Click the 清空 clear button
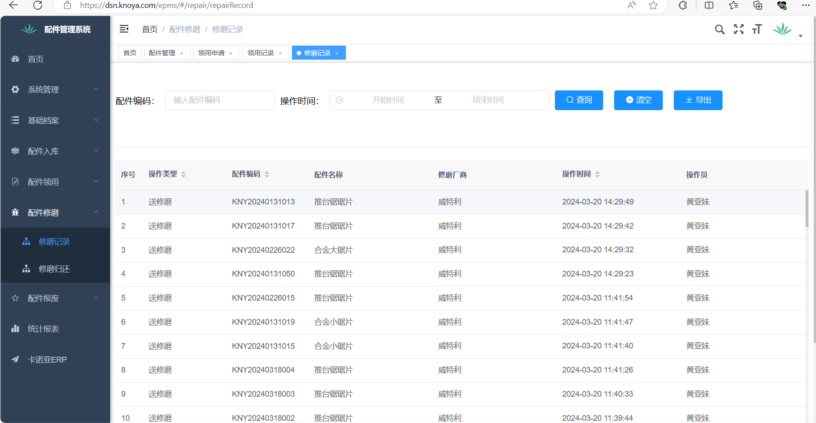The height and width of the screenshot is (423, 816). click(x=638, y=100)
